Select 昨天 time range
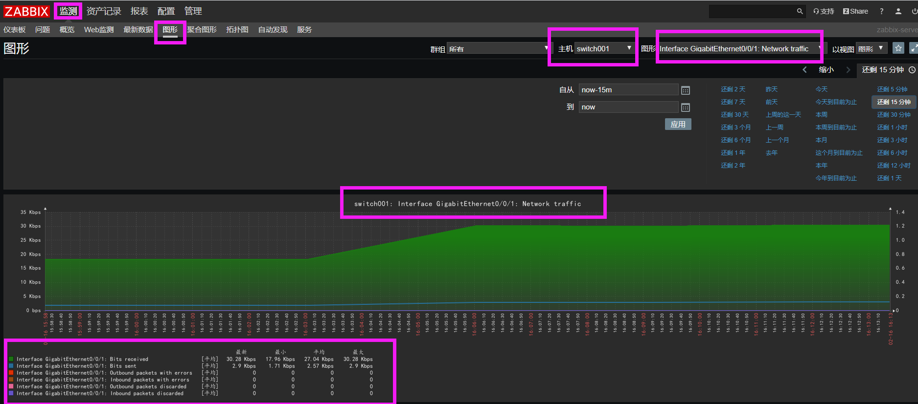The image size is (918, 404). pyautogui.click(x=772, y=89)
